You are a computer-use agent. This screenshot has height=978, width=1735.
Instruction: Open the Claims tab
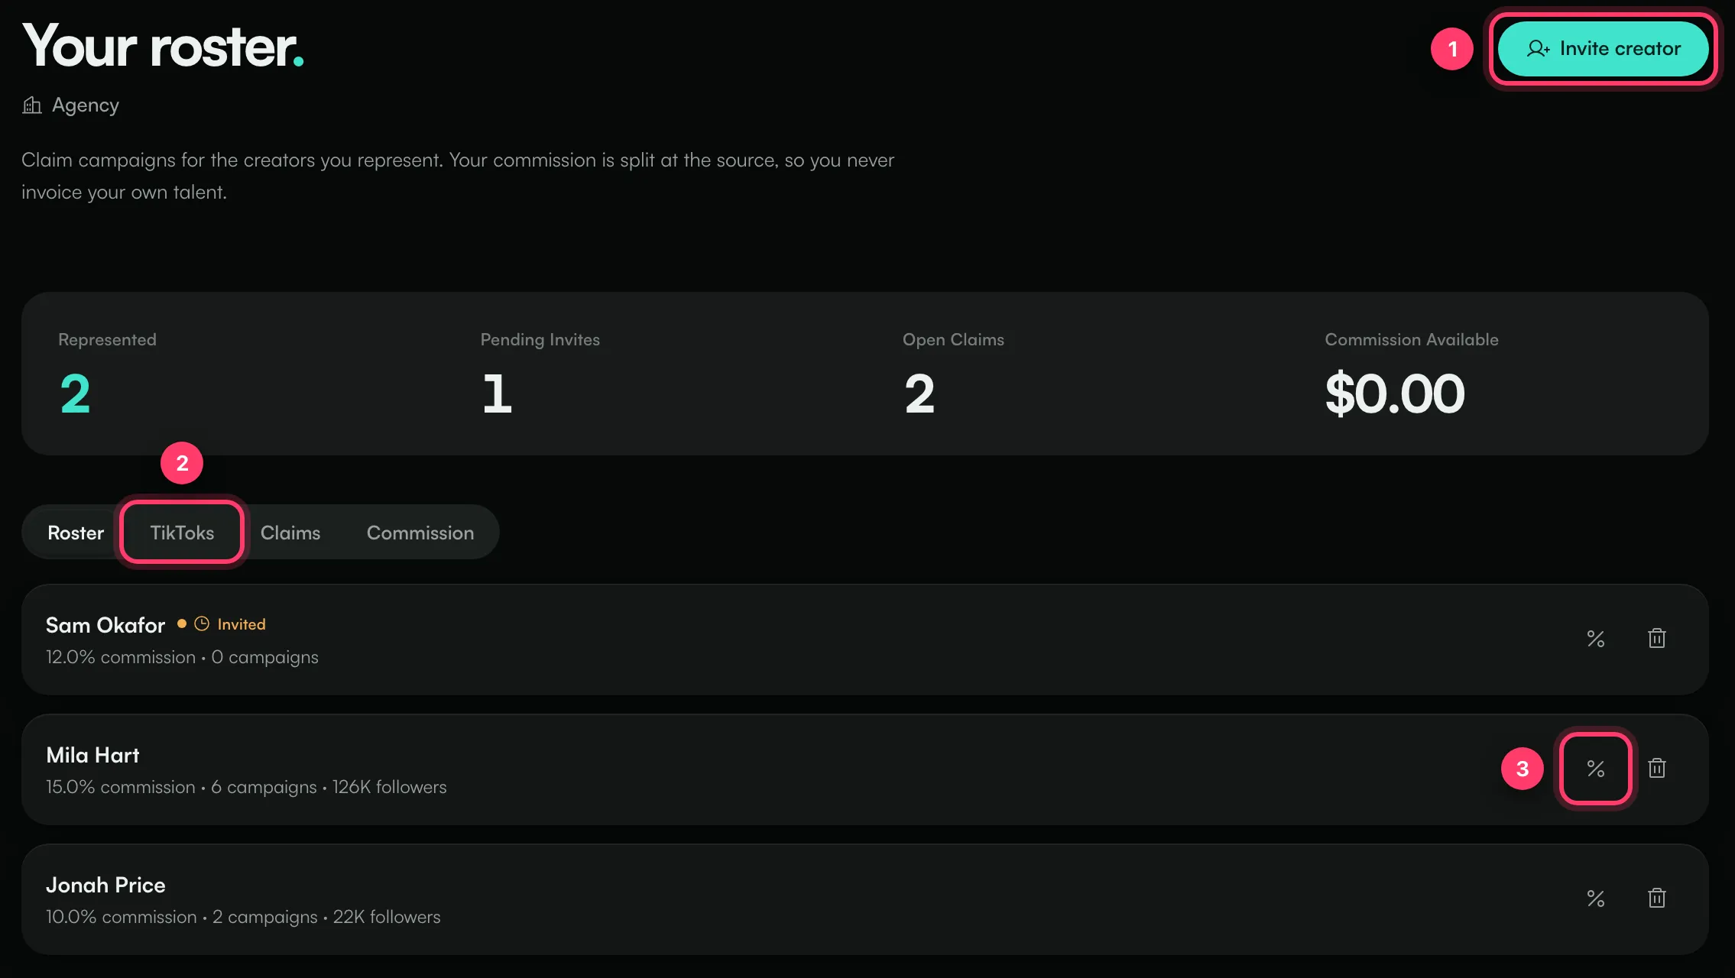[x=290, y=533]
